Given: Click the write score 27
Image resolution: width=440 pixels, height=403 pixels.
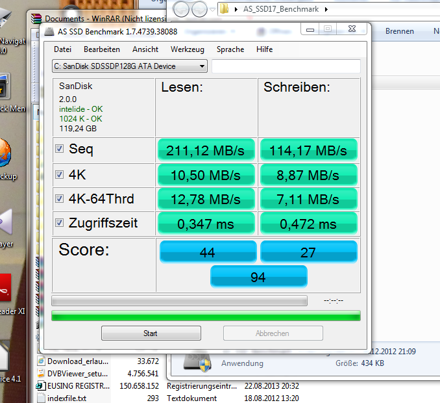Looking at the screenshot, I should 309,252.
